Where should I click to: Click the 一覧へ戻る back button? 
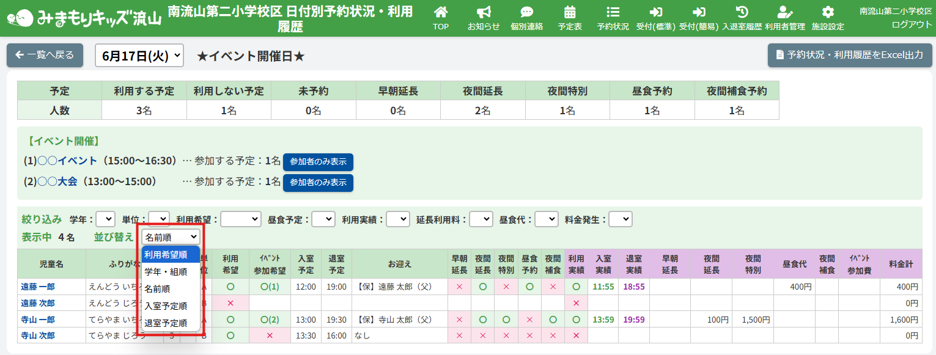point(45,55)
